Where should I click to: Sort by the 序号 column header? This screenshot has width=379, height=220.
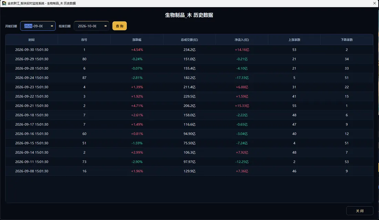[x=84, y=40]
